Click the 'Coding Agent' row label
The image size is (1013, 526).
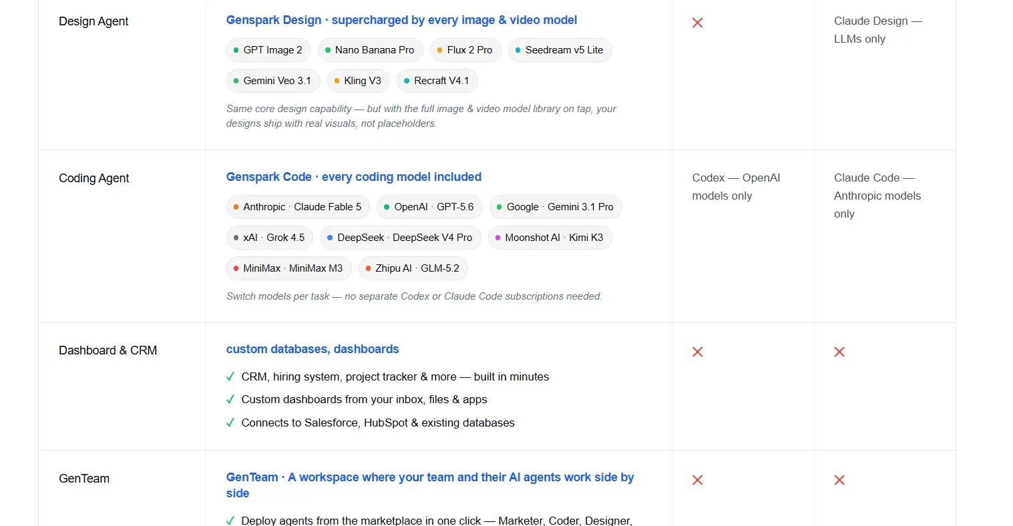tap(94, 178)
